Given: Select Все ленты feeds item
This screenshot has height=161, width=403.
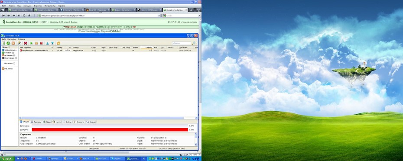Looking at the screenshot, I should pyautogui.click(x=7, y=68).
